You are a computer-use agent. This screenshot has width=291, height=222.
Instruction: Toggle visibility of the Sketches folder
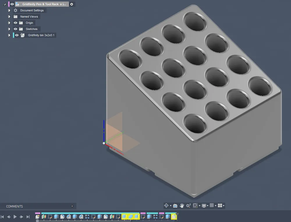(x=15, y=29)
